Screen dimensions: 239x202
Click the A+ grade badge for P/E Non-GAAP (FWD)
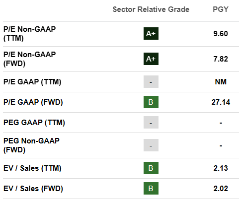point(151,59)
